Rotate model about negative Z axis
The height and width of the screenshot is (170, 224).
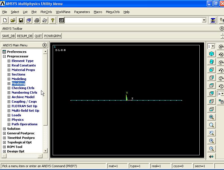point(221,86)
